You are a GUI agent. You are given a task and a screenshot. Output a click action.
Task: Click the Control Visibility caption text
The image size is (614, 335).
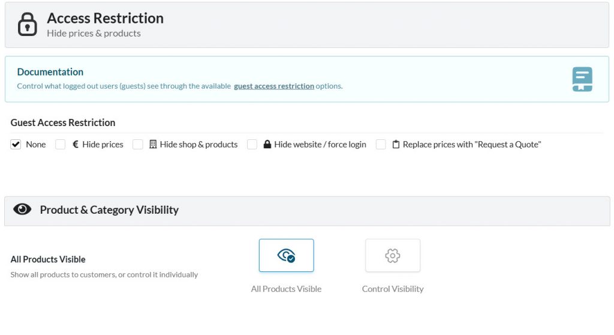[x=392, y=289]
